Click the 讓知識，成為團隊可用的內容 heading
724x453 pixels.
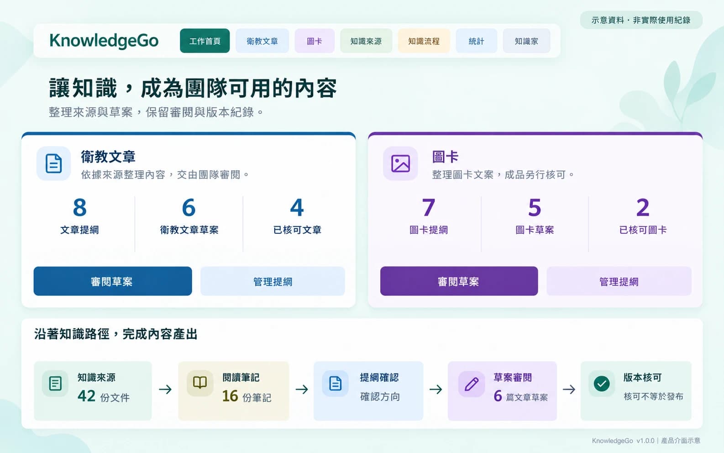[x=193, y=88]
